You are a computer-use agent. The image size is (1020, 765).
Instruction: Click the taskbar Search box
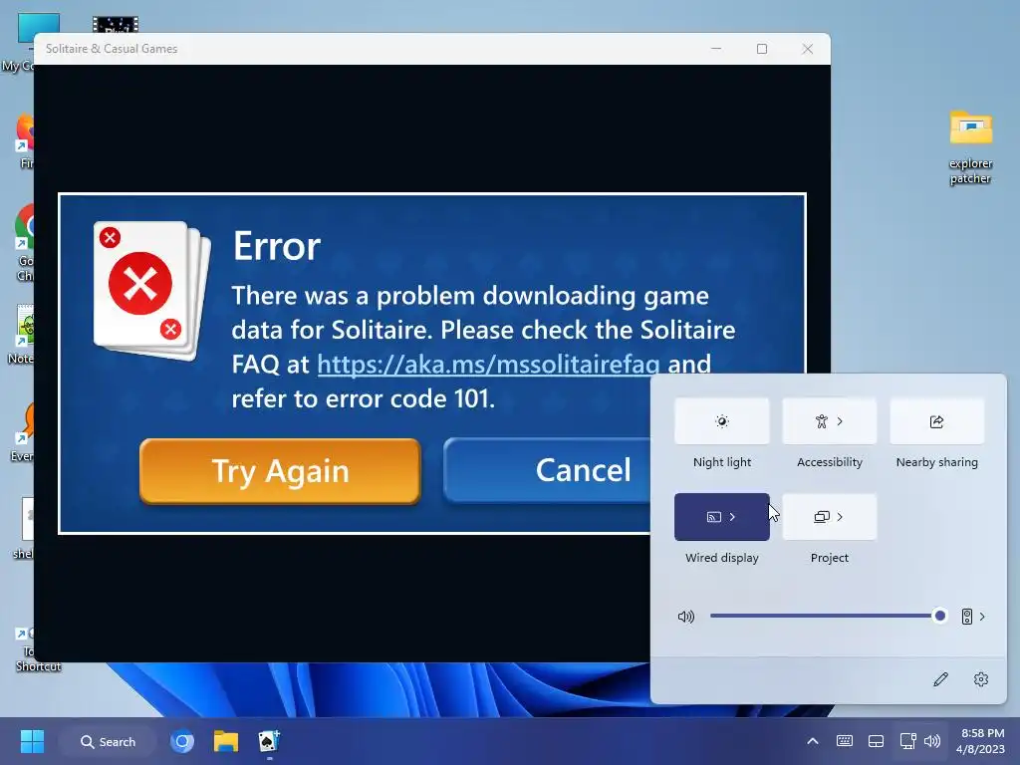coord(108,741)
